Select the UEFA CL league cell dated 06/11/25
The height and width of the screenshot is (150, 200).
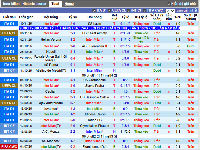pos(9,33)
